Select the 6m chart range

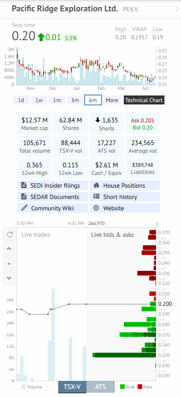93,100
